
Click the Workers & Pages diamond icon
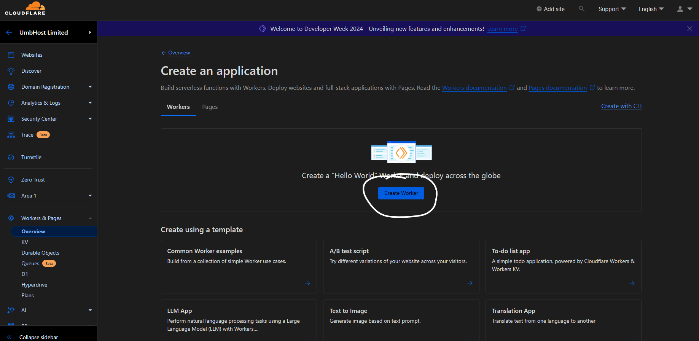pyautogui.click(x=11, y=218)
